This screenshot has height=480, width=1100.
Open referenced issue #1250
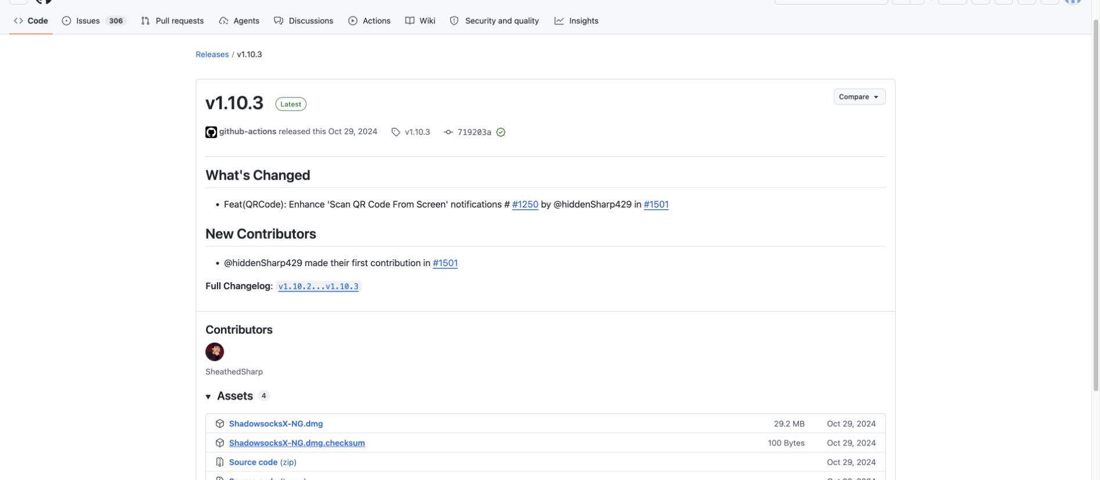pos(525,205)
